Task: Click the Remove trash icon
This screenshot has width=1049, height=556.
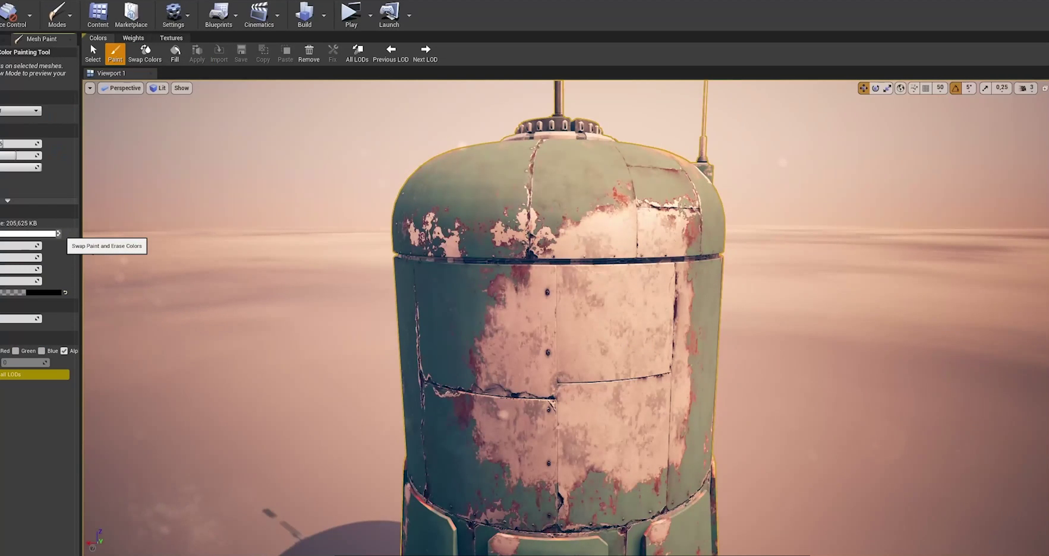Action: 308,53
